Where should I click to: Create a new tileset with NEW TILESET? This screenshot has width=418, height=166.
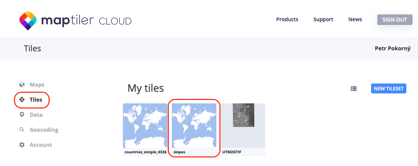388,89
